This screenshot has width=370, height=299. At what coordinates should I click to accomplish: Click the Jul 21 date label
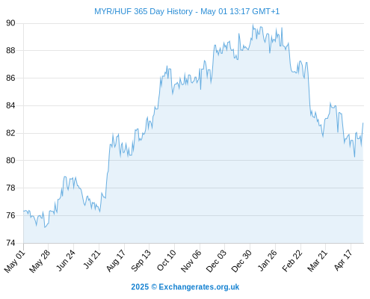tap(92, 259)
